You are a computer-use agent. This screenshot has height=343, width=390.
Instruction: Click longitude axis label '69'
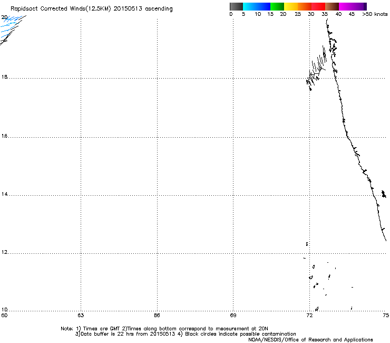233,316
